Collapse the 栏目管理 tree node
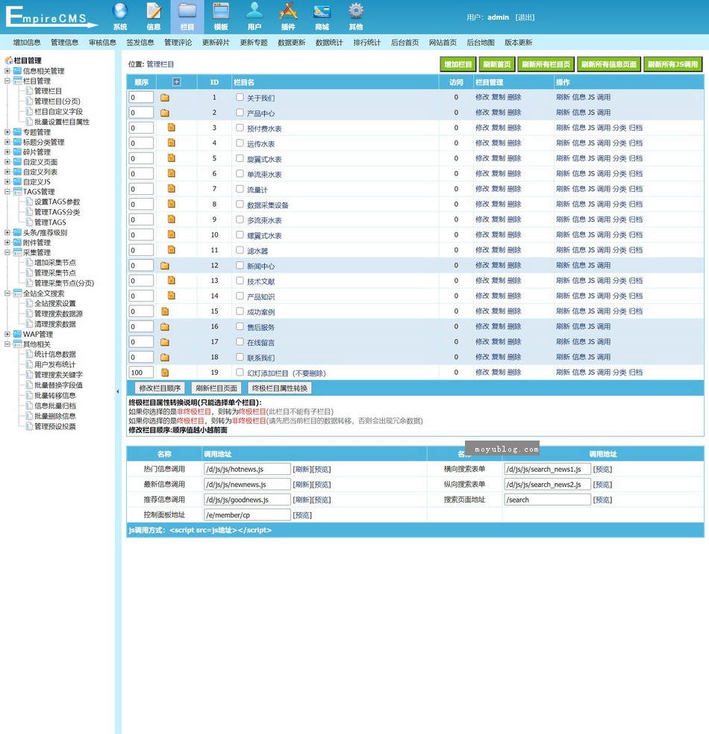The height and width of the screenshot is (734, 709). coord(7,81)
